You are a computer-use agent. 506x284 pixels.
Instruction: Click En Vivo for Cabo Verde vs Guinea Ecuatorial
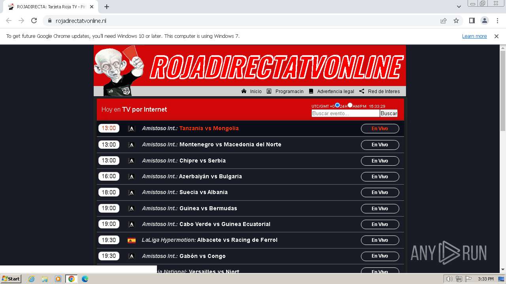380,224
